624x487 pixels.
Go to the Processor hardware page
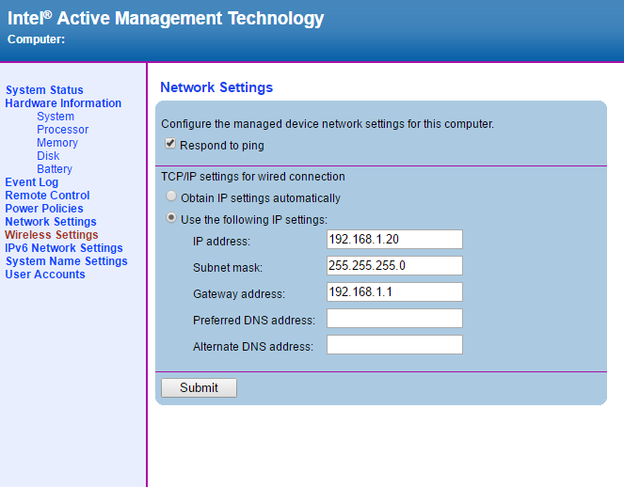(x=62, y=130)
